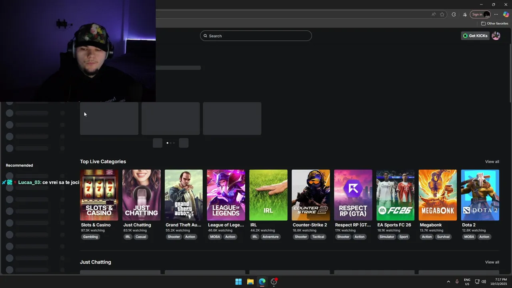The image size is (512, 288).
Task: Click the browser Sign in button
Action: click(480, 14)
